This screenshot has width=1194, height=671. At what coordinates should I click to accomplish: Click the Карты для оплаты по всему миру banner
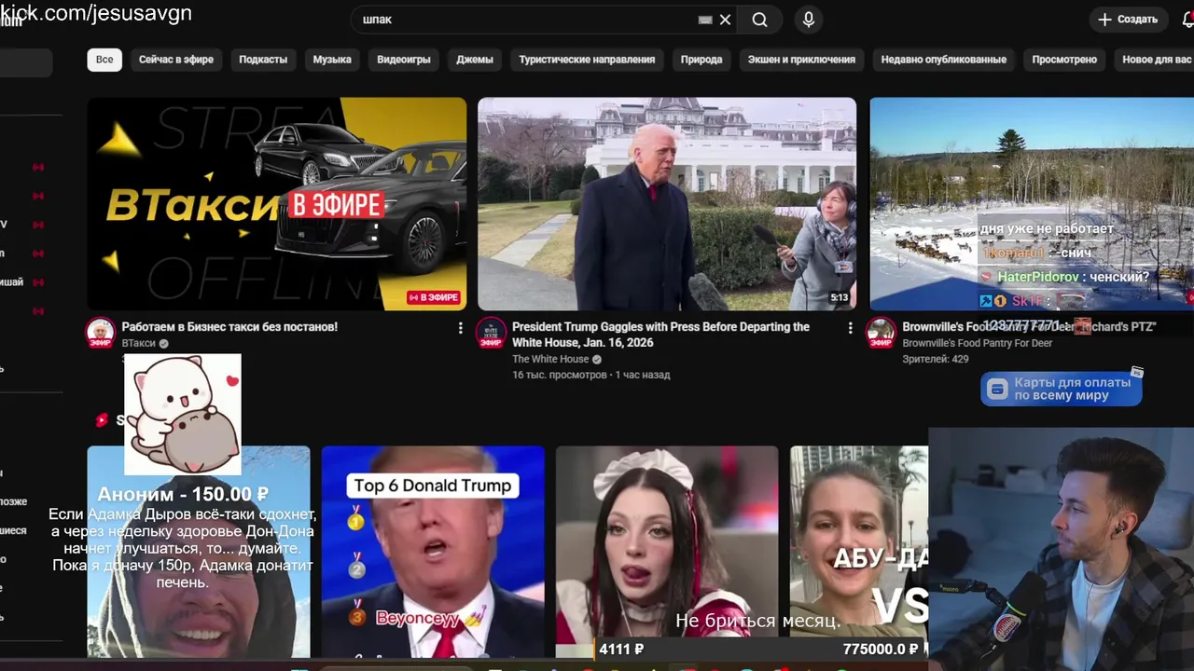pyautogui.click(x=1062, y=389)
